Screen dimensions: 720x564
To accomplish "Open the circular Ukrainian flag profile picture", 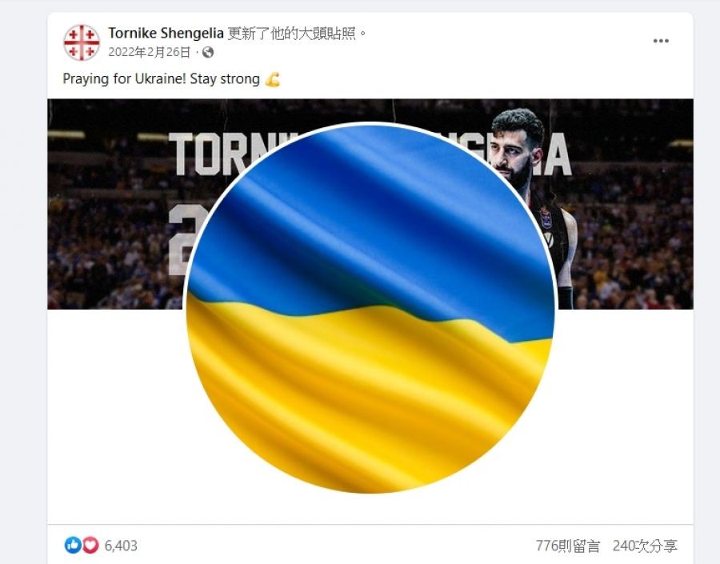I will [x=370, y=308].
